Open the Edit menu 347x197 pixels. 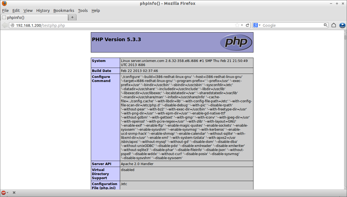click(x=16, y=11)
